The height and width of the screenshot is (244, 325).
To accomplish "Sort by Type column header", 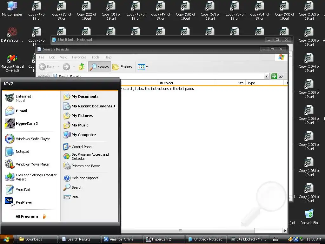I will (264, 83).
